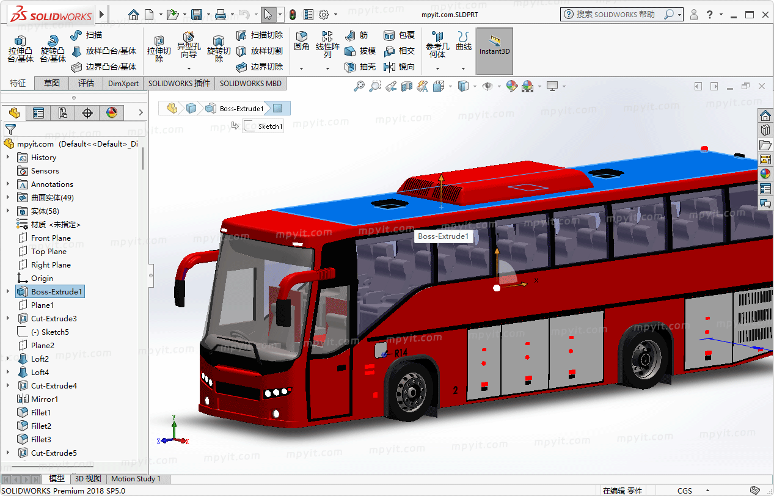Switch to the 草图 ribbon tab
774x496 pixels.
[x=52, y=83]
